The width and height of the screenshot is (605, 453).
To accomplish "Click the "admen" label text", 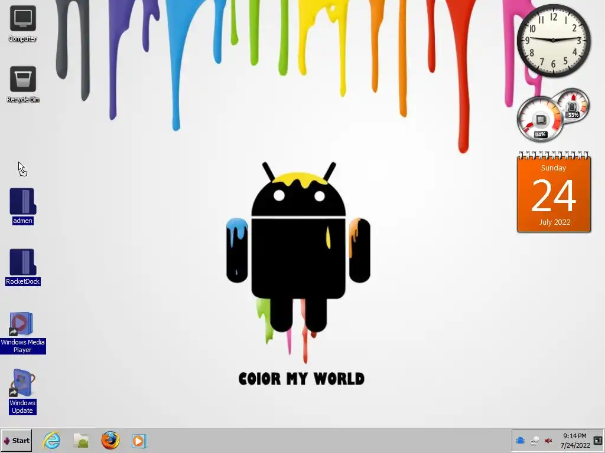I will point(23,221).
